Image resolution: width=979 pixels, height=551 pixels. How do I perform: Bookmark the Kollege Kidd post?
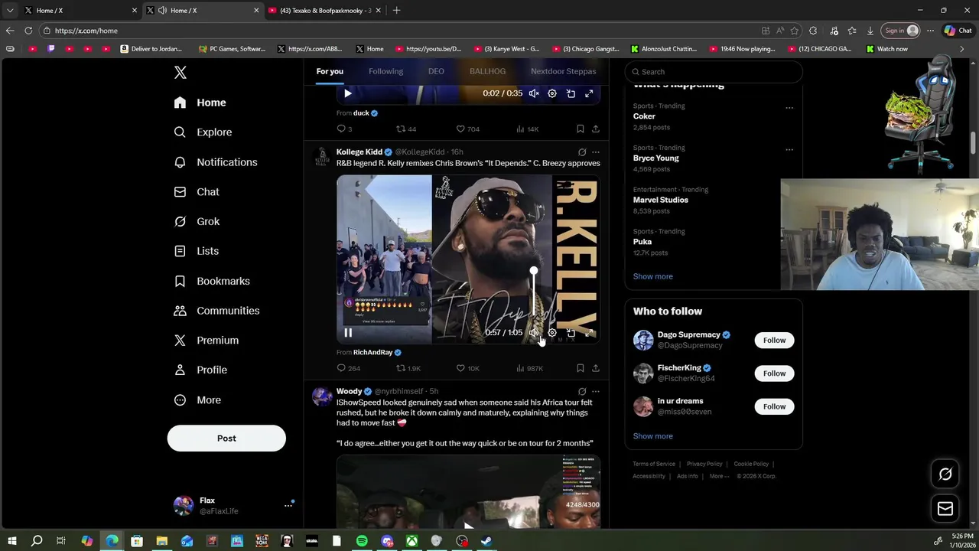pyautogui.click(x=581, y=368)
